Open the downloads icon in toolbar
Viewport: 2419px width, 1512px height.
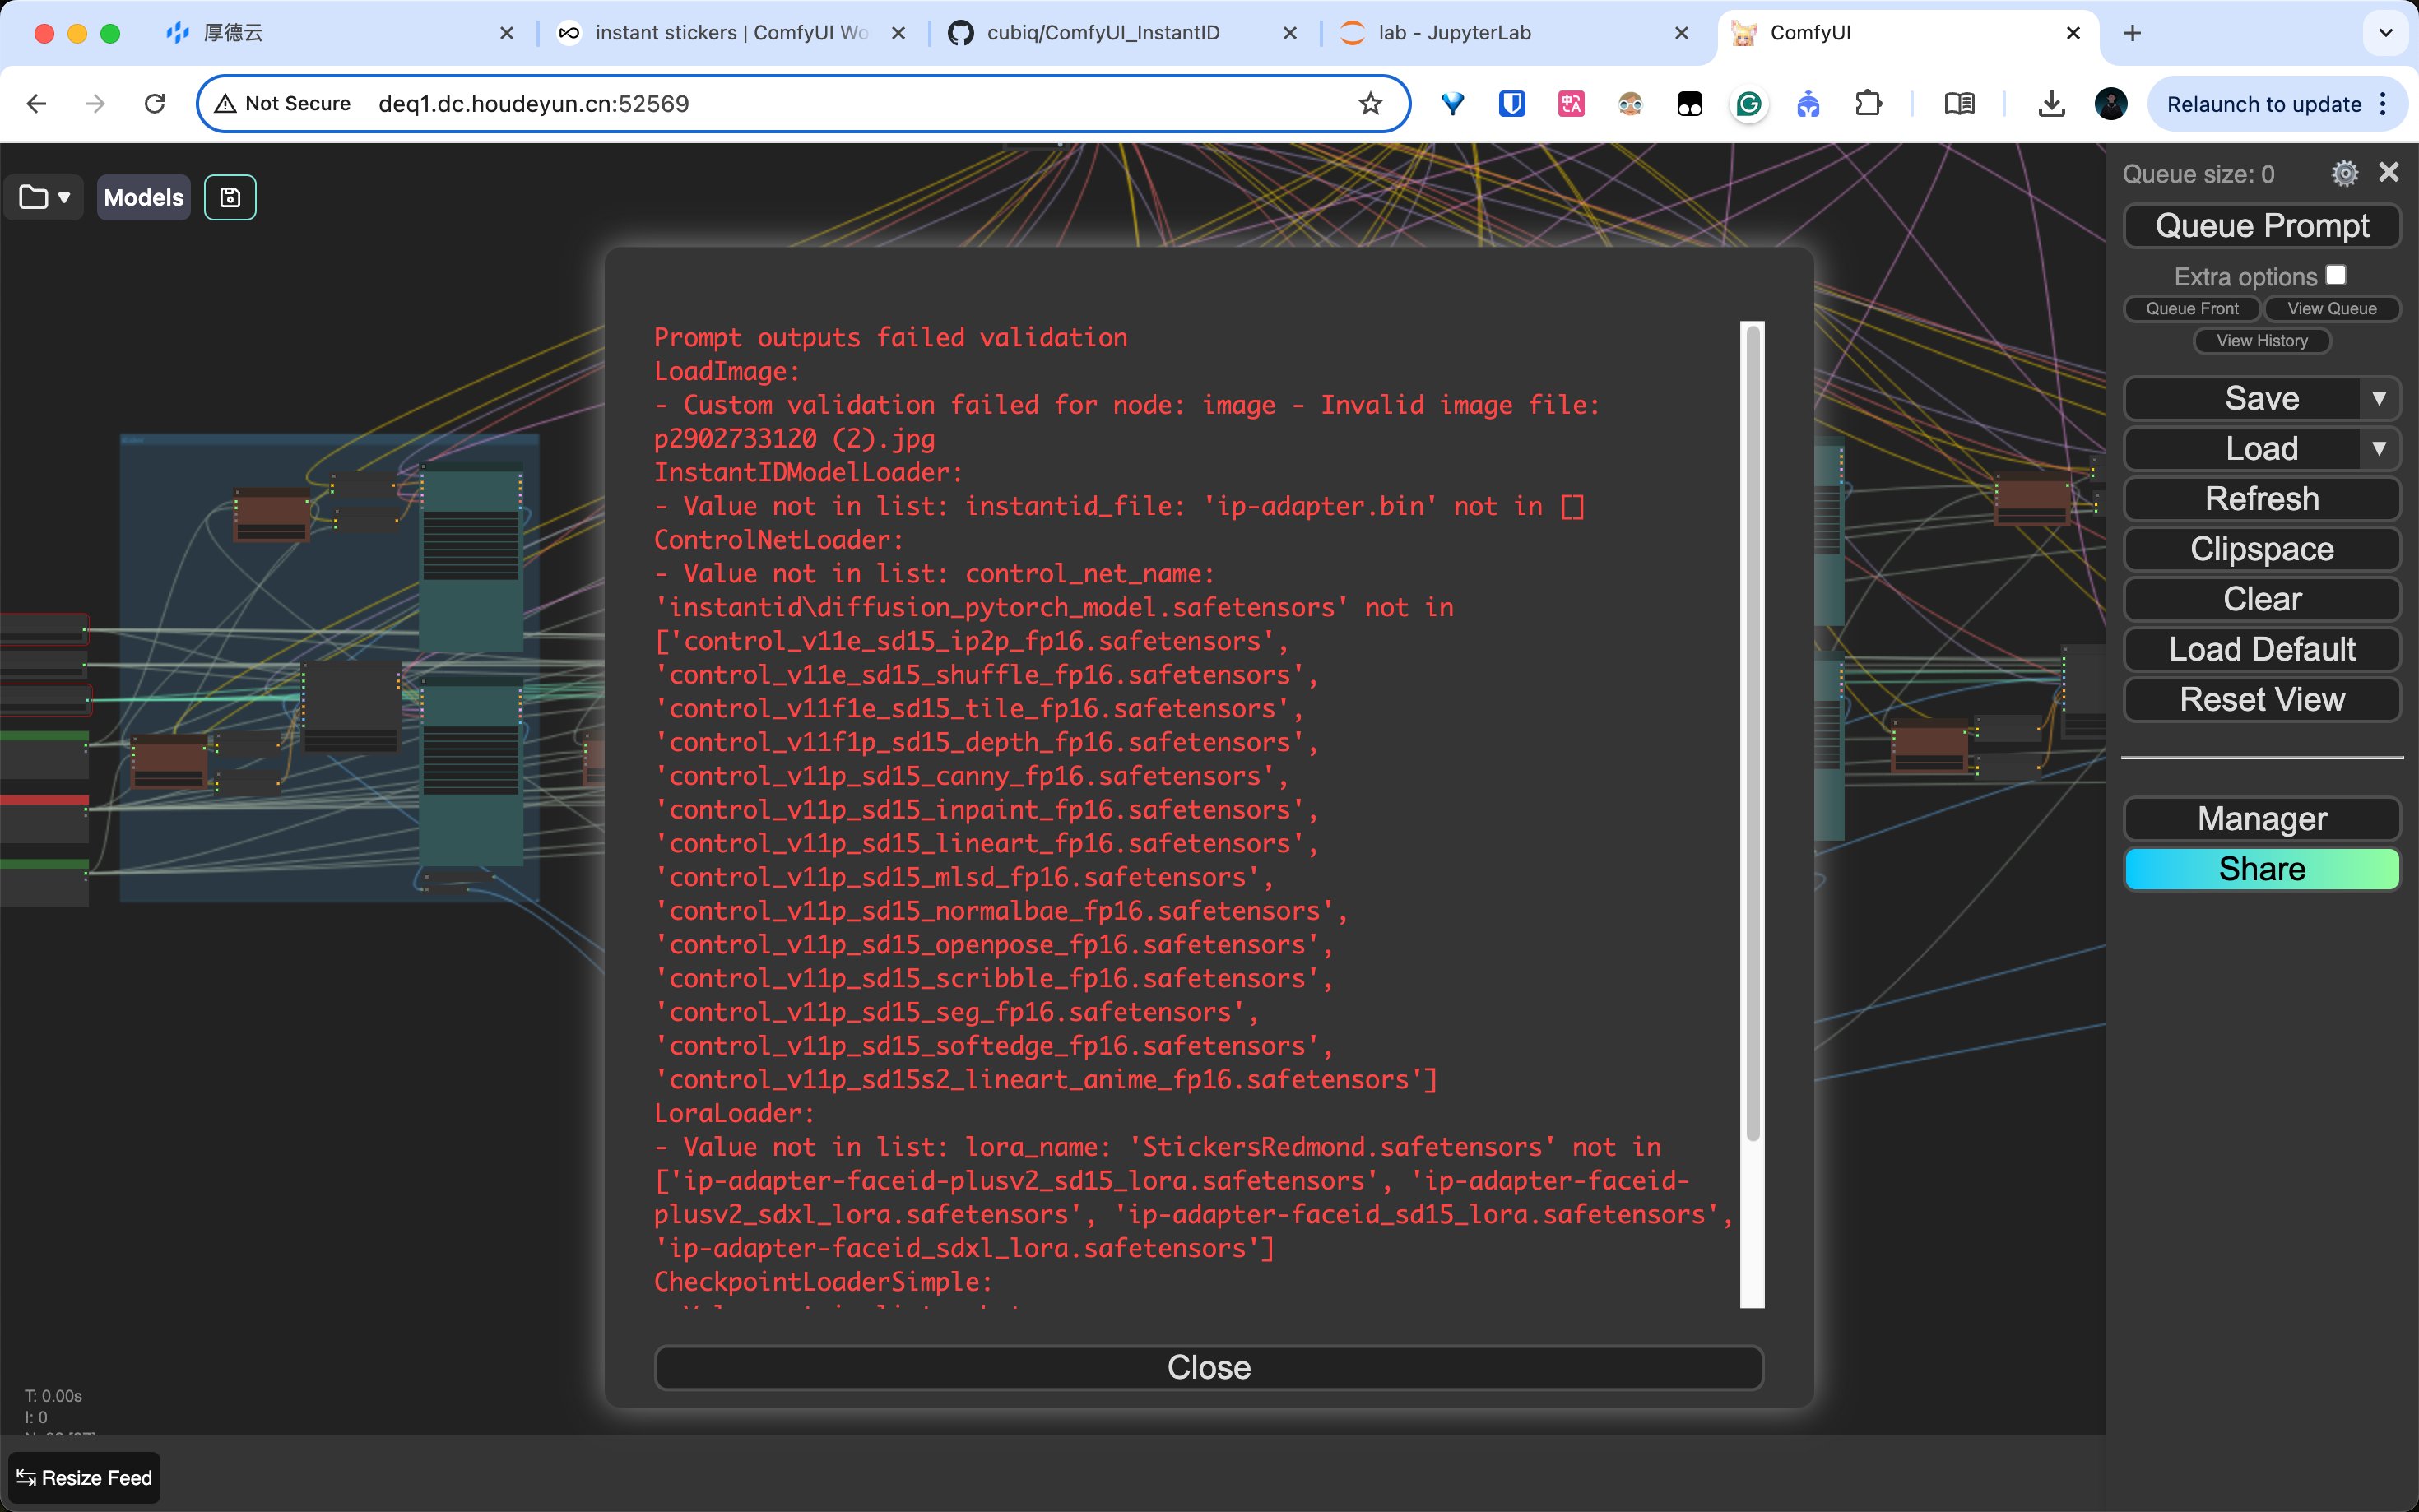tap(2051, 104)
